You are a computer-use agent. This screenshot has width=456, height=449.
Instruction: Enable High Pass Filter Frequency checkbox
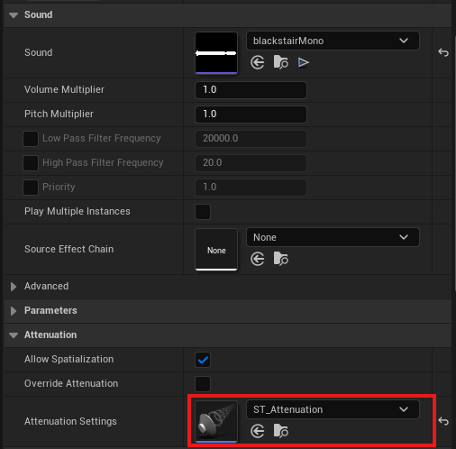[x=31, y=163]
